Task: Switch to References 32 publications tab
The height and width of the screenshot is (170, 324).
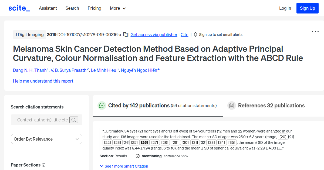Action: tap(271, 106)
